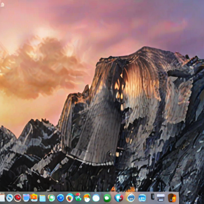Open the blue round dock icon with yellow rim
The width and height of the screenshot is (204, 204).
pos(131,198)
